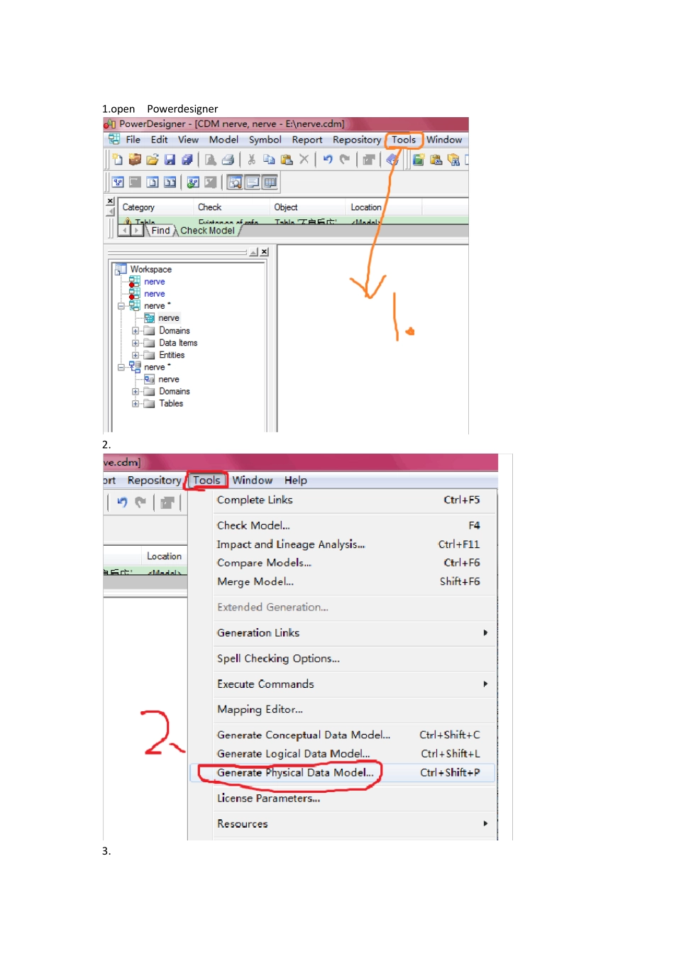Viewport: 674px width, 954px height.
Task: Click the PowerDesigner application icon in the title bar
Action: 110,124
